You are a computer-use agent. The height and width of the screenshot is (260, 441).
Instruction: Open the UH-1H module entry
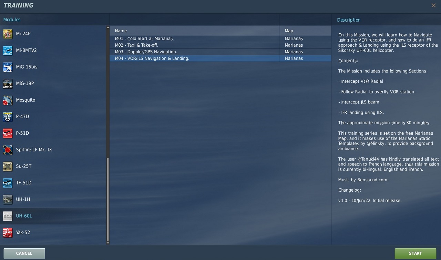point(23,199)
